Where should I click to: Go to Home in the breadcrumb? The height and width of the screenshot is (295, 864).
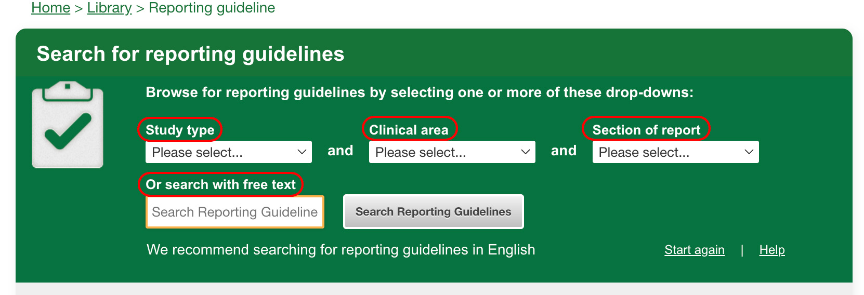click(x=50, y=8)
